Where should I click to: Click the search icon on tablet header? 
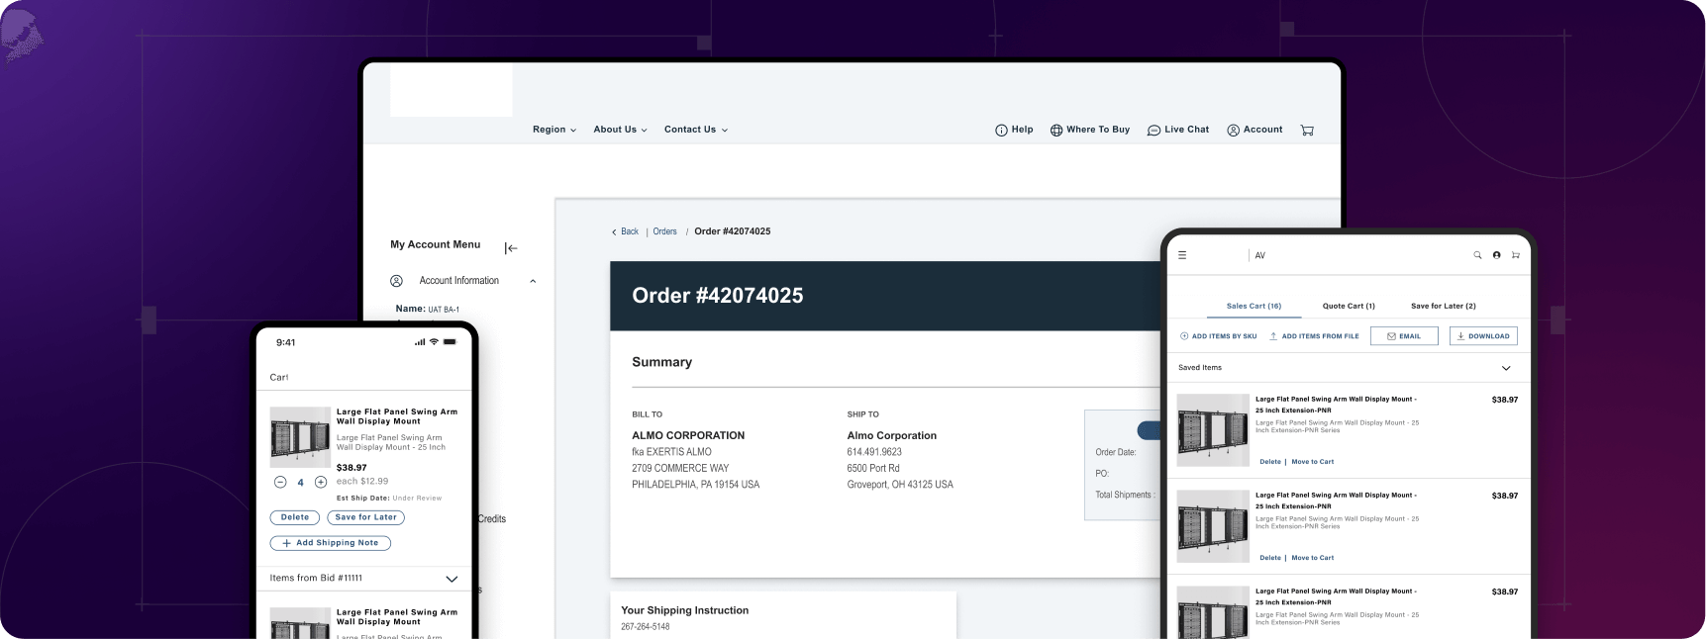1477,255
